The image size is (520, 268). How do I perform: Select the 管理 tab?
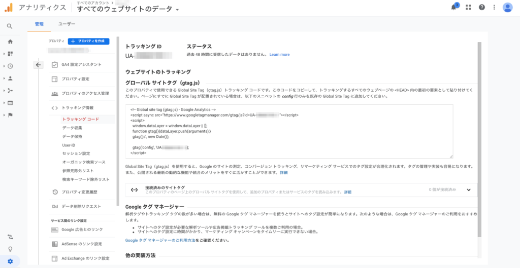pyautogui.click(x=39, y=24)
